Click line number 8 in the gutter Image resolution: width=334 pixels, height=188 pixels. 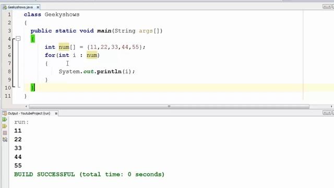coord(9,72)
